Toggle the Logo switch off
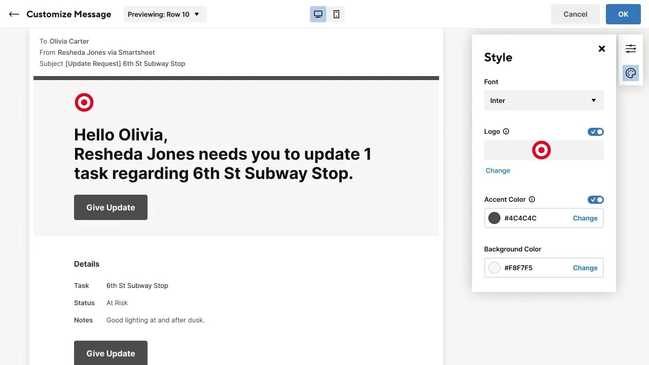 pyautogui.click(x=596, y=132)
